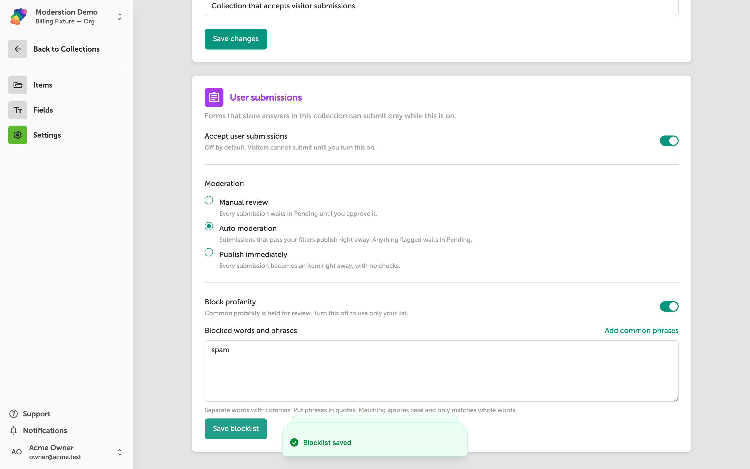The height and width of the screenshot is (469, 750).
Task: Open the Fields menu entry
Action: point(66,110)
